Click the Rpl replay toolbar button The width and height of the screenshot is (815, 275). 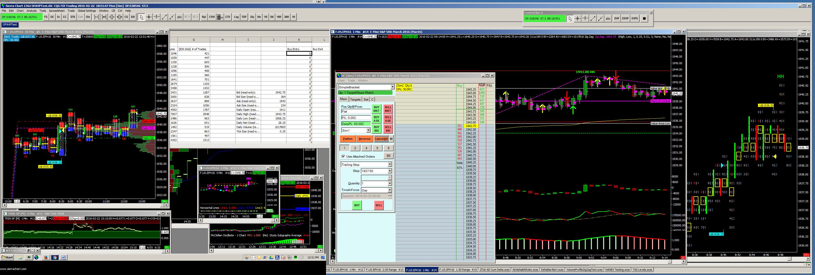[x=204, y=17]
